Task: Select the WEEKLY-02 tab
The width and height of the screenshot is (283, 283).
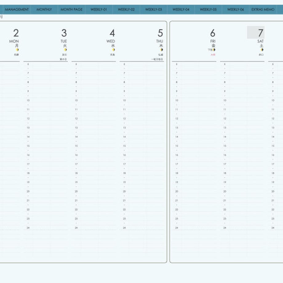Action: point(126,10)
